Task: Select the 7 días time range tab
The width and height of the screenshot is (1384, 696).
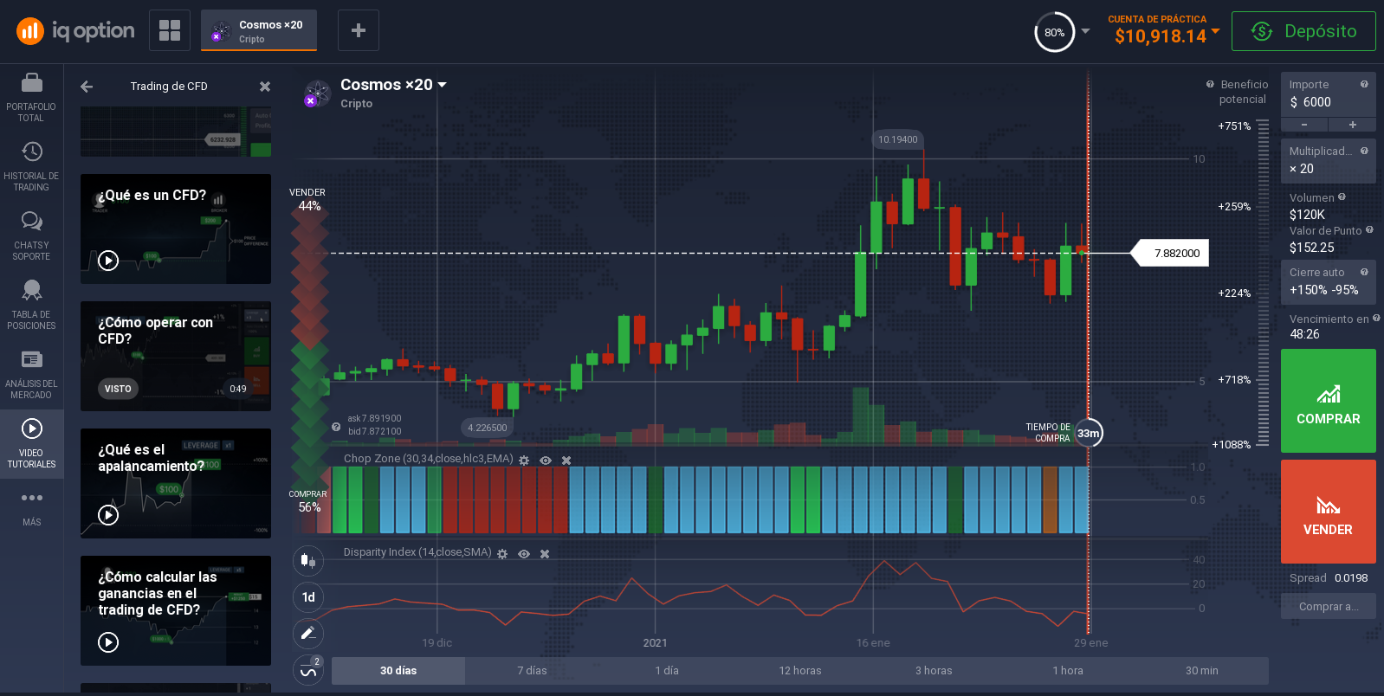Action: pos(532,671)
